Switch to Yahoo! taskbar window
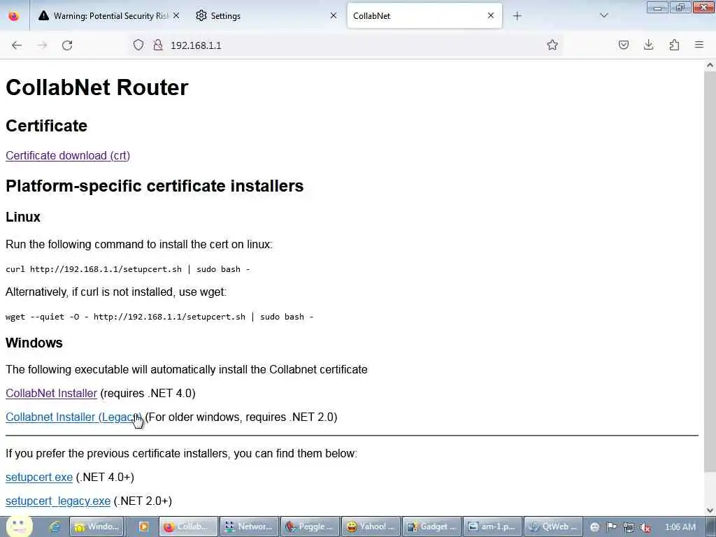716x537 pixels. (371, 527)
